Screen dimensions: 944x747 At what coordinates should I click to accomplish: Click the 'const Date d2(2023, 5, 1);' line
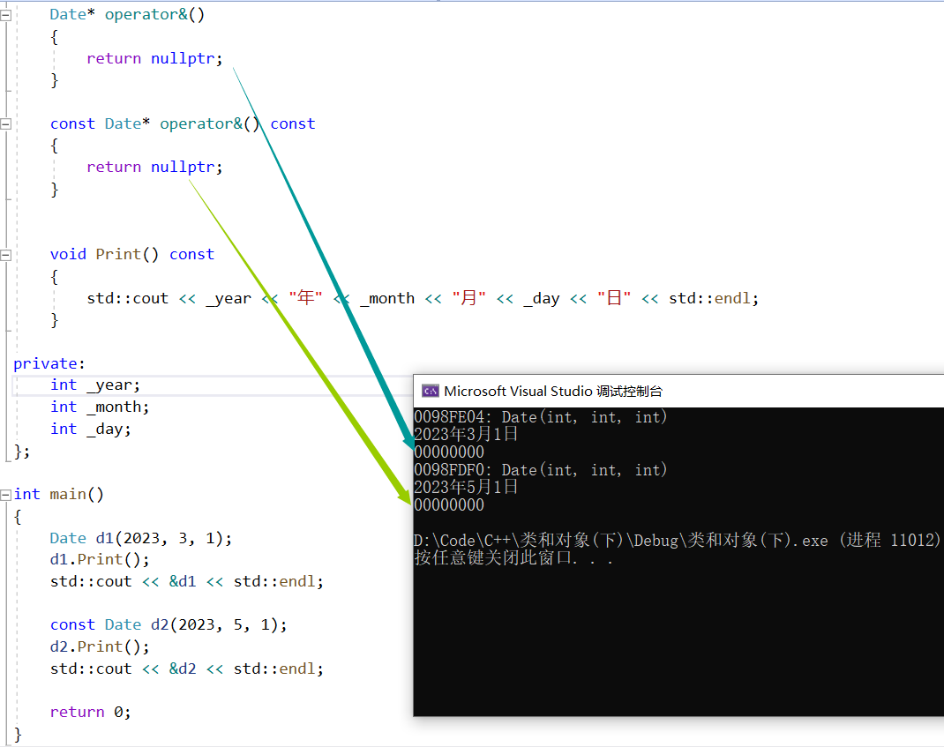169,624
